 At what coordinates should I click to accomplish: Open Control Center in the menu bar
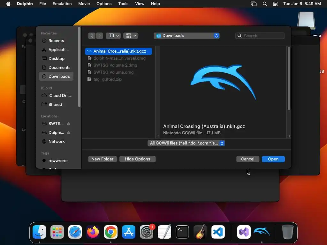coord(275,4)
